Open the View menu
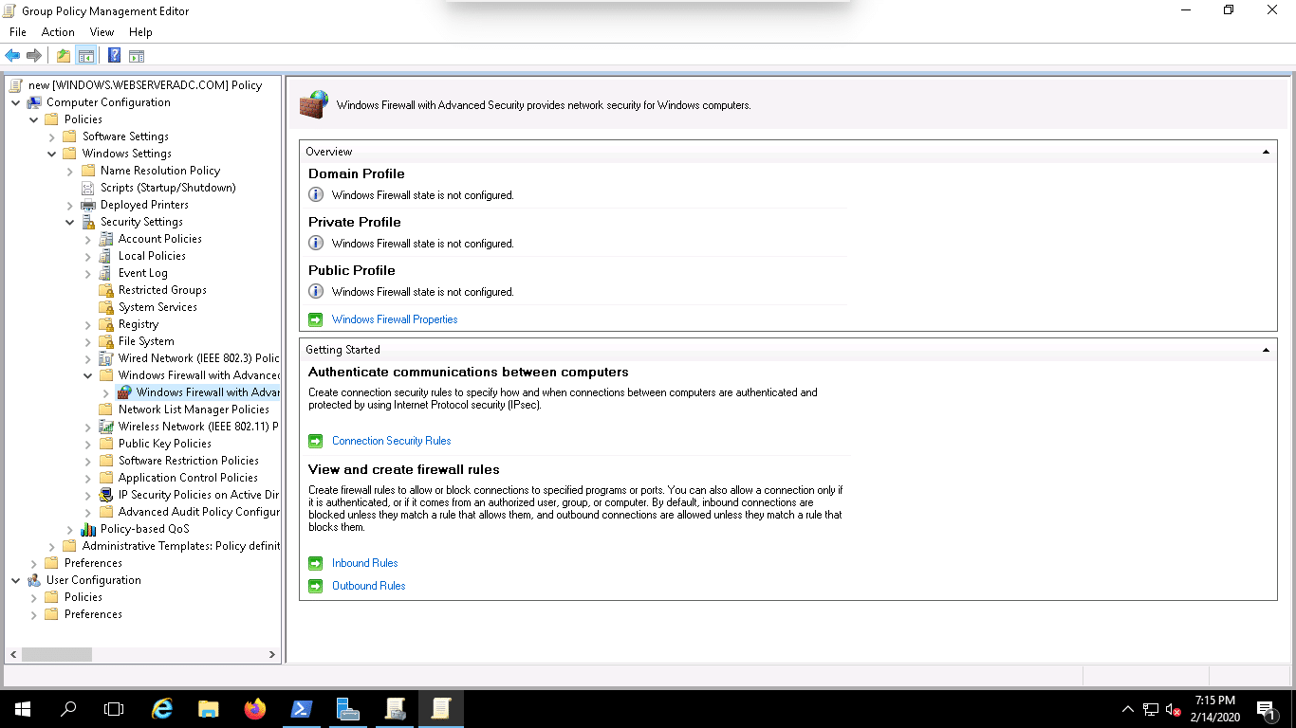The width and height of the screenshot is (1296, 728). coord(102,32)
